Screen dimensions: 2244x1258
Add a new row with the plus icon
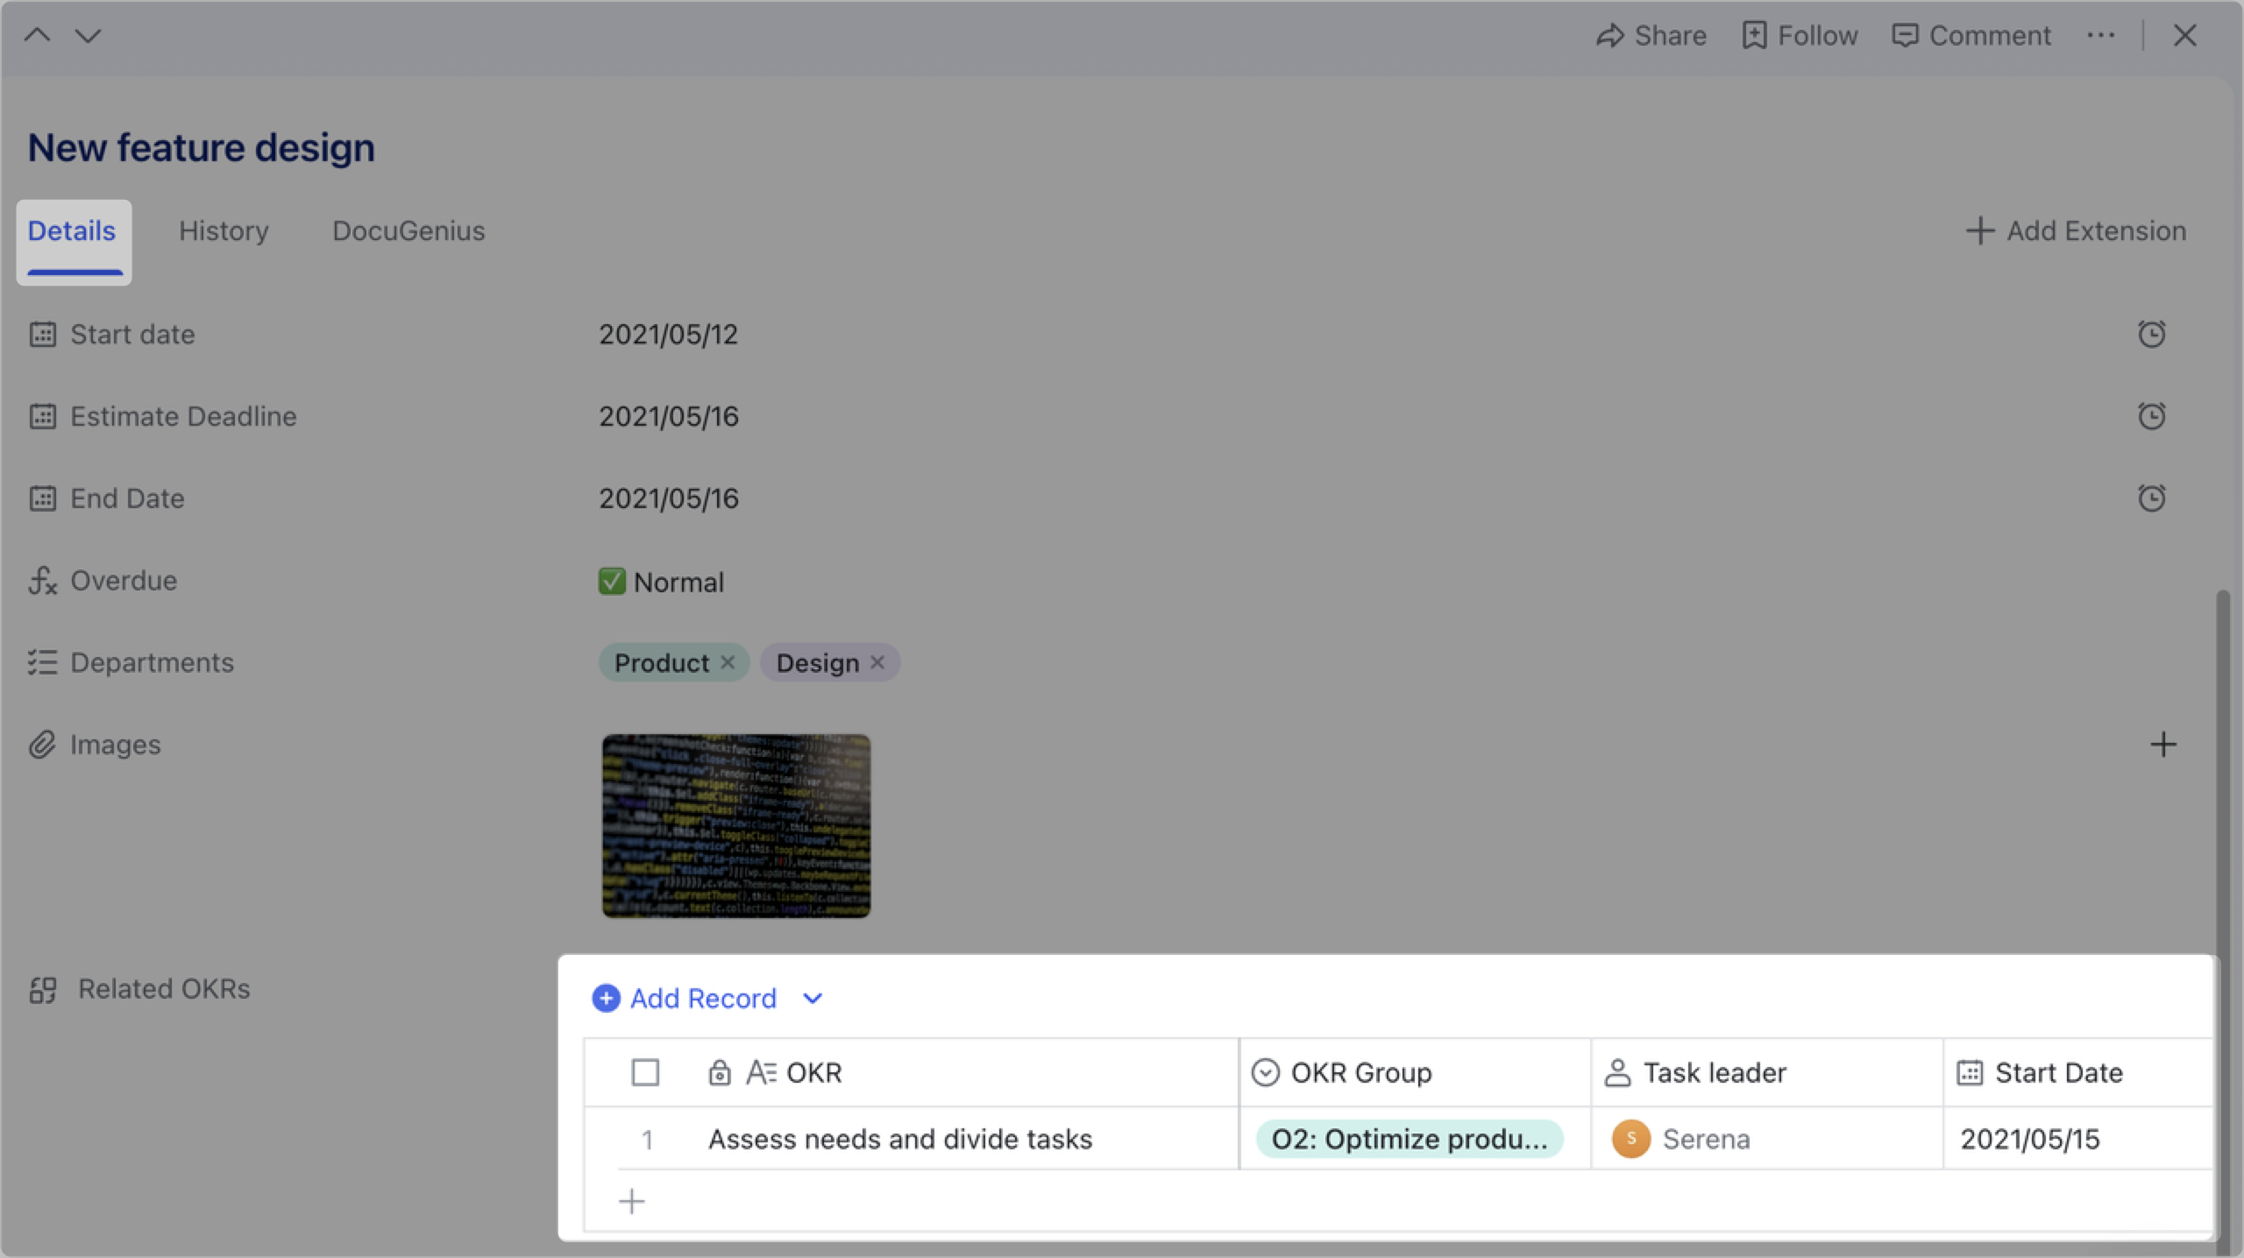(x=631, y=1201)
